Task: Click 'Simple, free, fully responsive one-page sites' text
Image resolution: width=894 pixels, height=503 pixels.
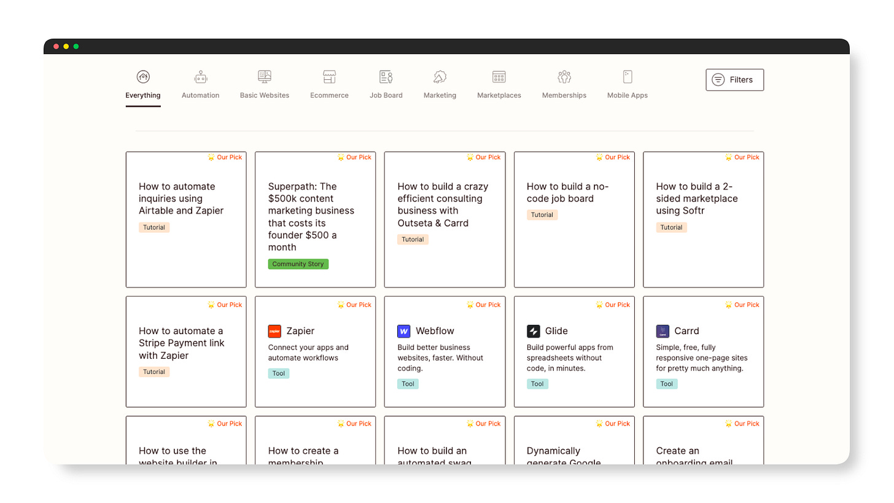Action: click(702, 357)
